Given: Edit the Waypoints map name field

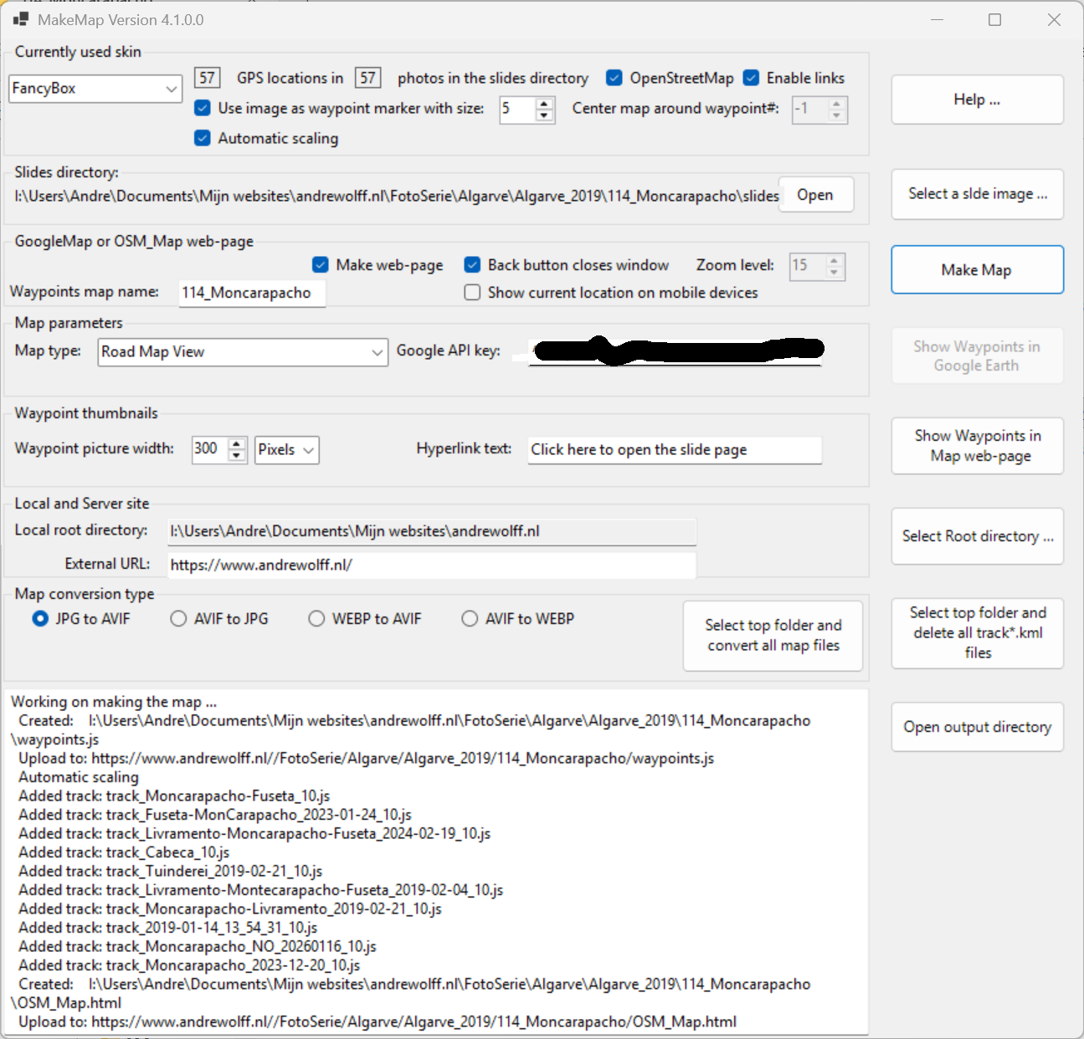Looking at the screenshot, I should point(252,293).
